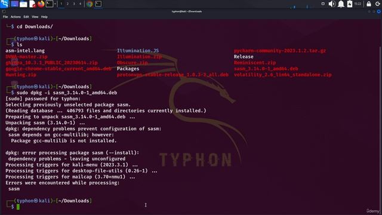This screenshot has height=215, width=382.
Task: Click 'Unpacking sasm (3.14.0-1) ...' line
Action: [45, 122]
